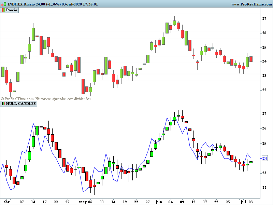
Task: Click price level 23 on top axis
Action: click(264, 76)
